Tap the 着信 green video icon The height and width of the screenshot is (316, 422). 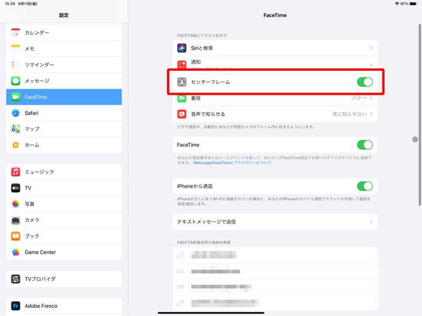point(182,98)
